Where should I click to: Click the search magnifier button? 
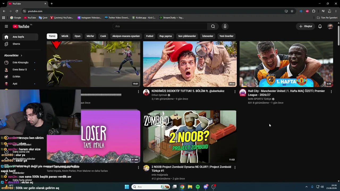pyautogui.click(x=213, y=26)
